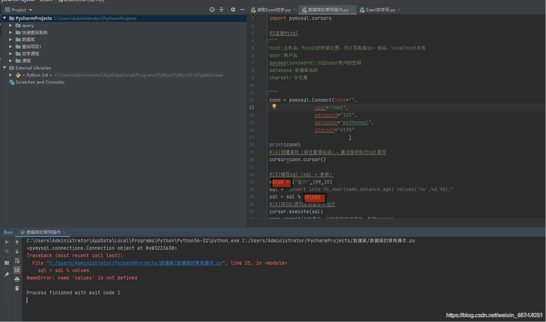
Task: Hide the Project tool window
Action: pyautogui.click(x=242, y=10)
